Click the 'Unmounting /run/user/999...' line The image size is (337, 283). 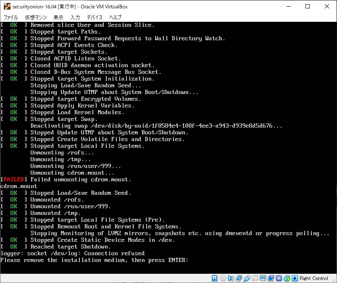pos(76,166)
